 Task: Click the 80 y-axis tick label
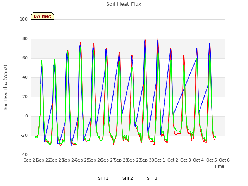pyautogui.click(x=25, y=39)
